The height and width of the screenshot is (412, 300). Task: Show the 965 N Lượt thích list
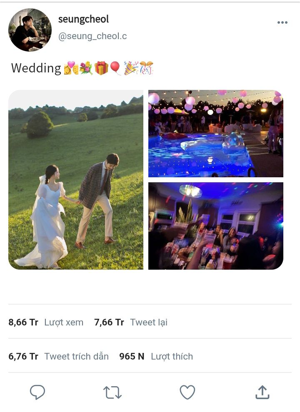click(156, 356)
